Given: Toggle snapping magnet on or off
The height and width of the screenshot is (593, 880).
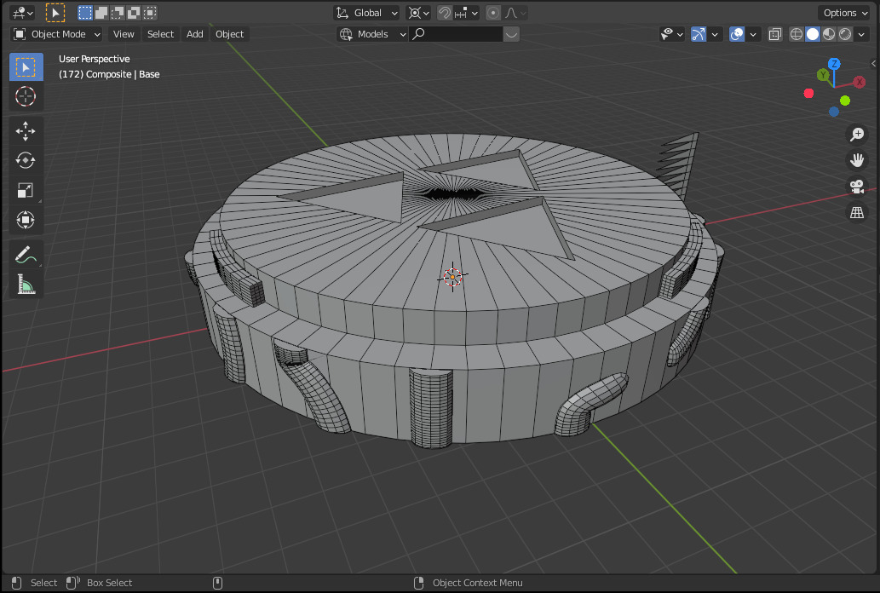Looking at the screenshot, I should click(x=445, y=13).
